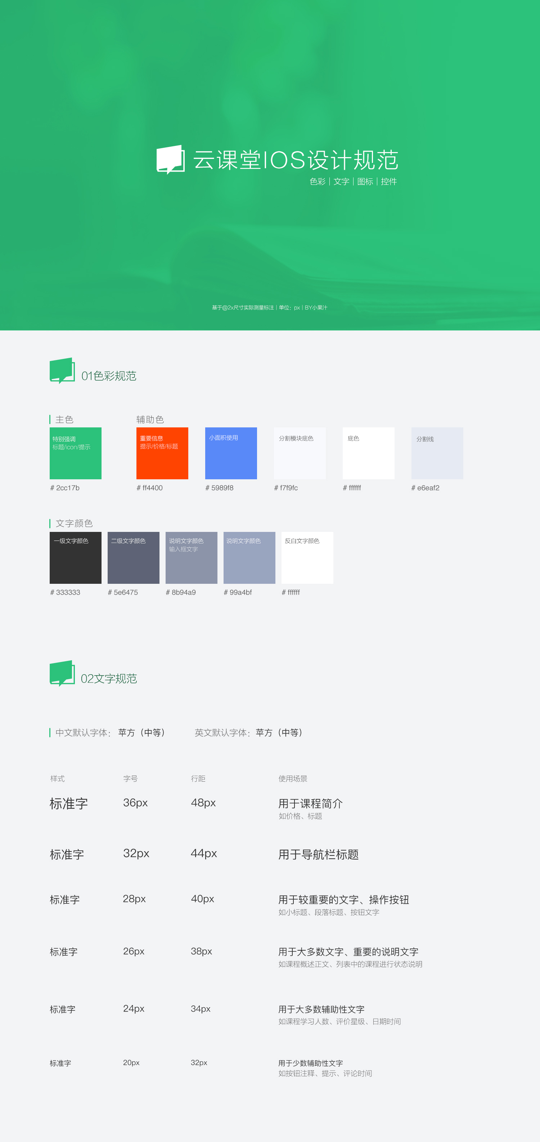Screen dimensions: 540x1142
Task: Click 用于课程简介 usage text
Action: point(311,803)
